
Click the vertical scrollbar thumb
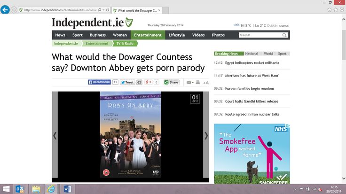344,45
